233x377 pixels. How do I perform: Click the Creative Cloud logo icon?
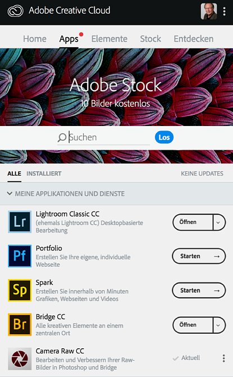point(15,11)
